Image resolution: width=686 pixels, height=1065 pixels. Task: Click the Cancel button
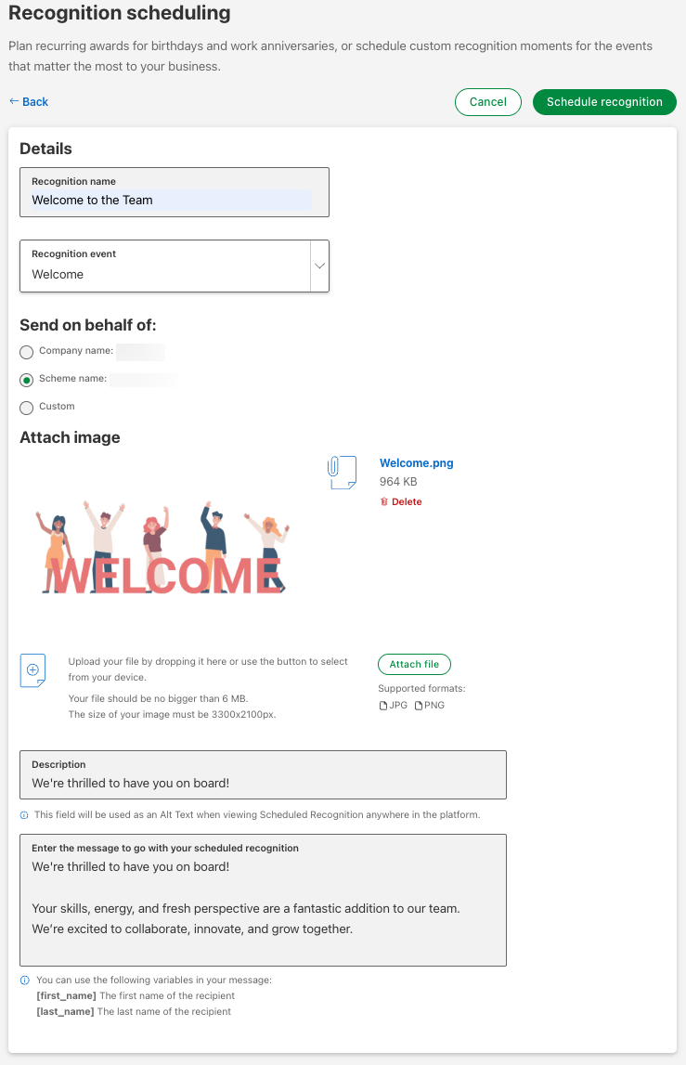point(488,102)
